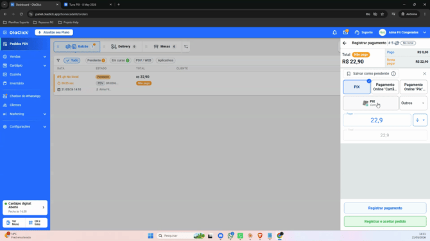Image resolution: width=430 pixels, height=241 pixels.
Task: Click the Registrar pagamento button
Action: 385,208
